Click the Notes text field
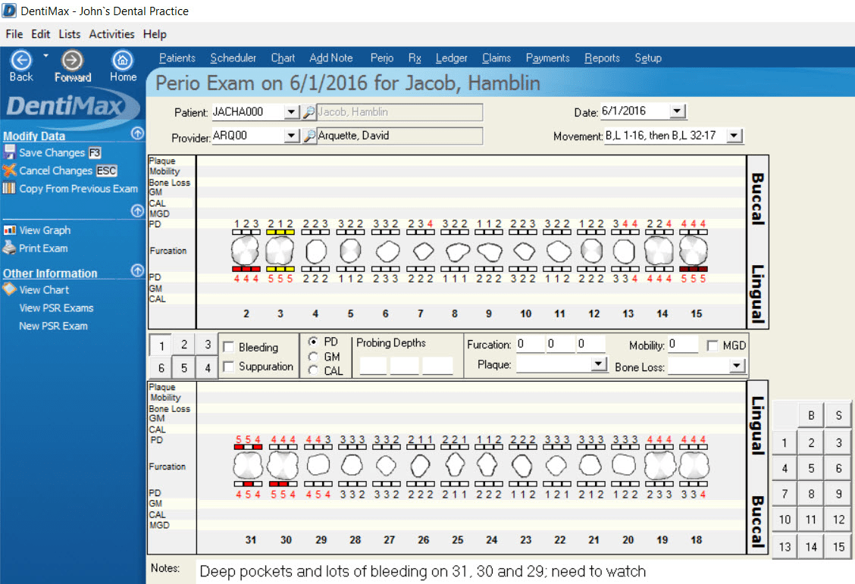This screenshot has width=855, height=584. tap(525, 571)
